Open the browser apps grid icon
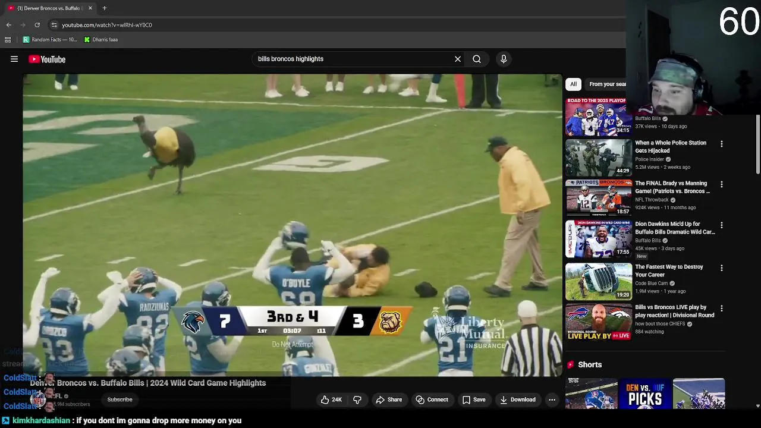Viewport: 761px width, 428px height. pos(8,40)
